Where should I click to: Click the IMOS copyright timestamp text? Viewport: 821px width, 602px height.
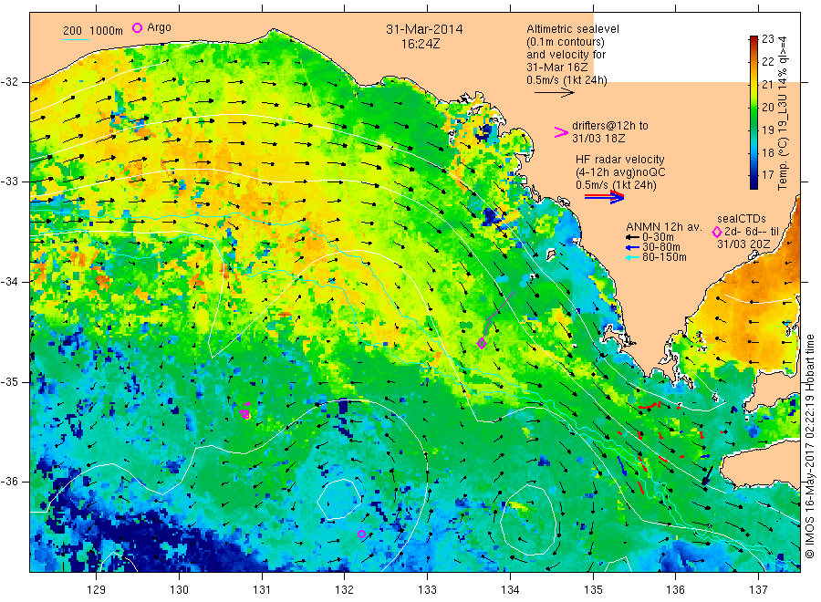[x=809, y=446]
